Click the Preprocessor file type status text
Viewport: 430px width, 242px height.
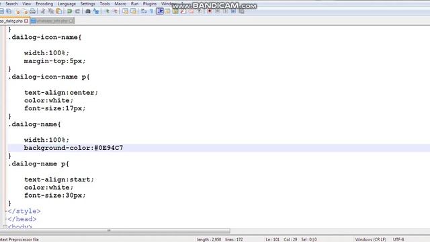pyautogui.click(x=19, y=239)
